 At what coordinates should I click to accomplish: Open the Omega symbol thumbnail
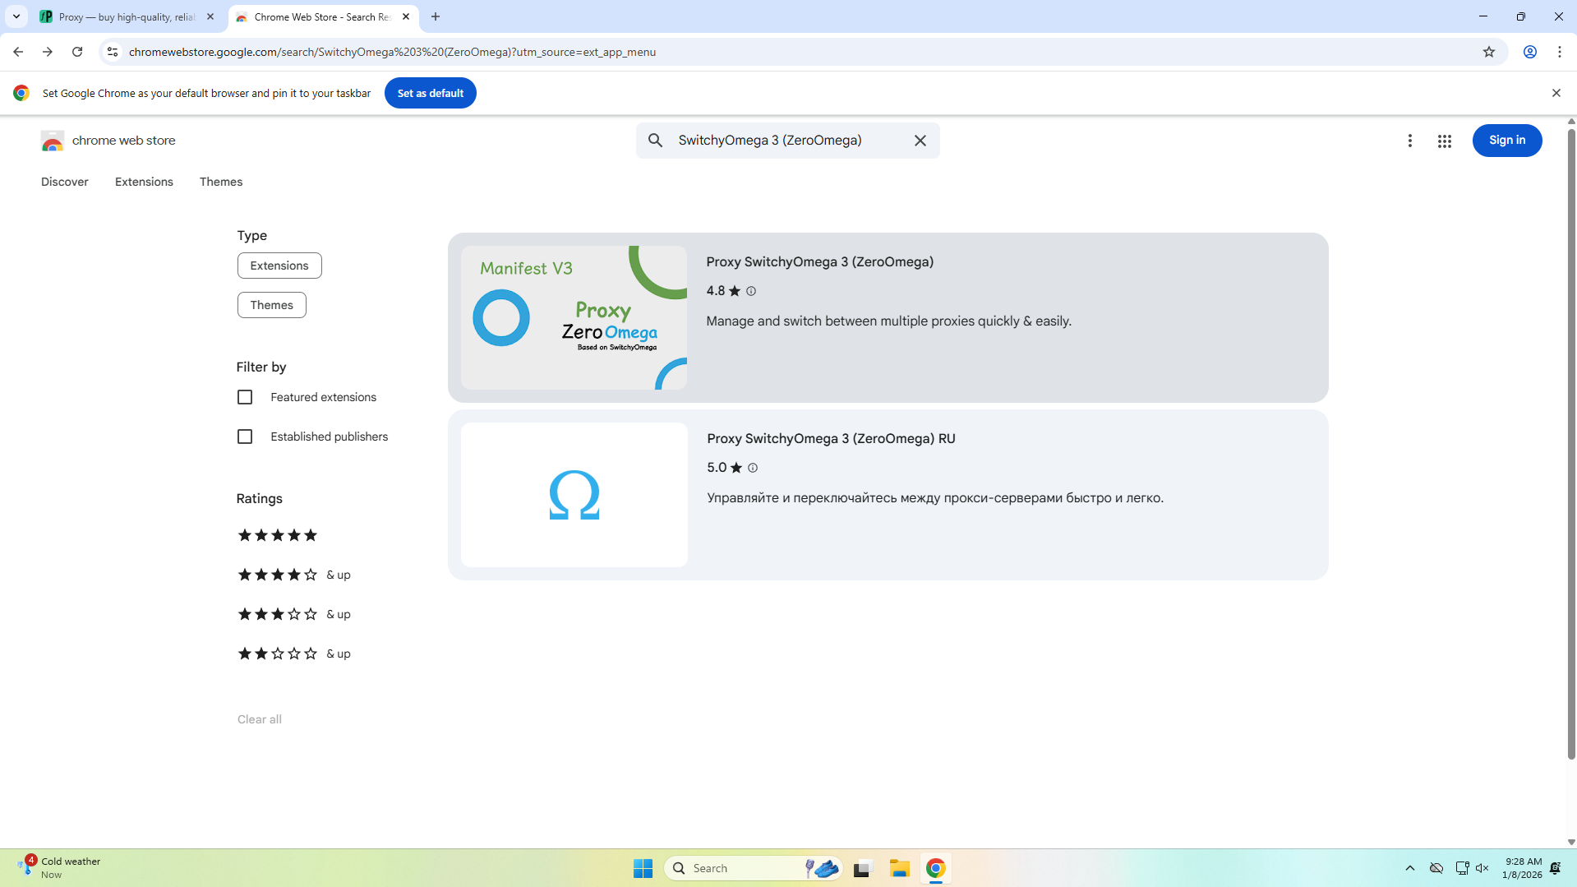574,495
